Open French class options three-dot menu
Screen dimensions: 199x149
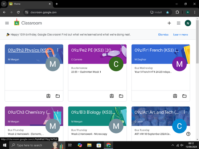[x=184, y=50]
